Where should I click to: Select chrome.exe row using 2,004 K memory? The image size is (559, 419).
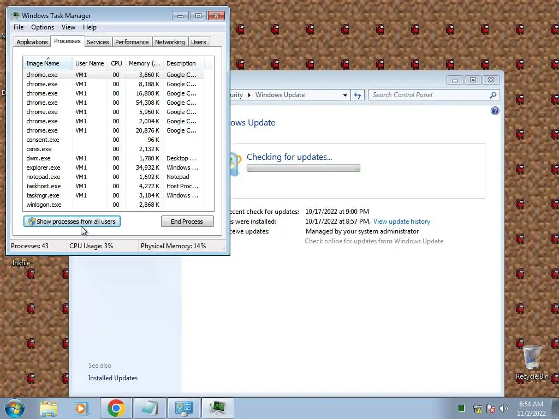coord(114,121)
